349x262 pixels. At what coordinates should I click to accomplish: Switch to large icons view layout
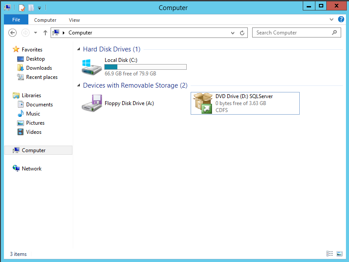pos(339,254)
